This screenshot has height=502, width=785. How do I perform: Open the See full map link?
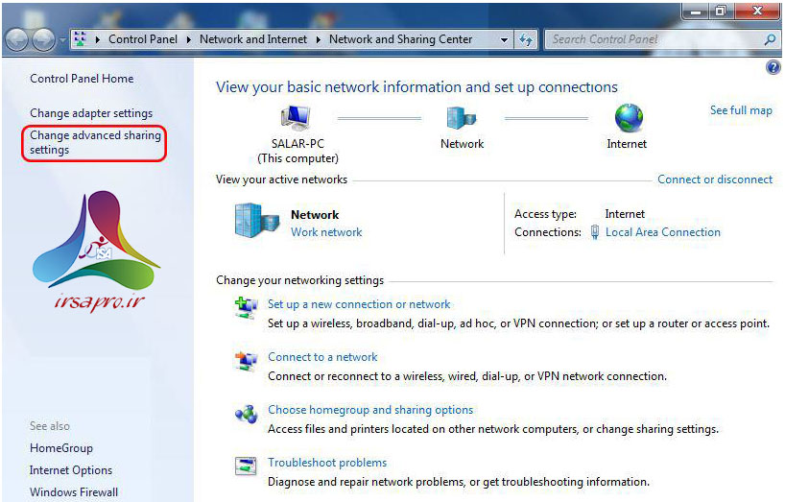pos(741,110)
